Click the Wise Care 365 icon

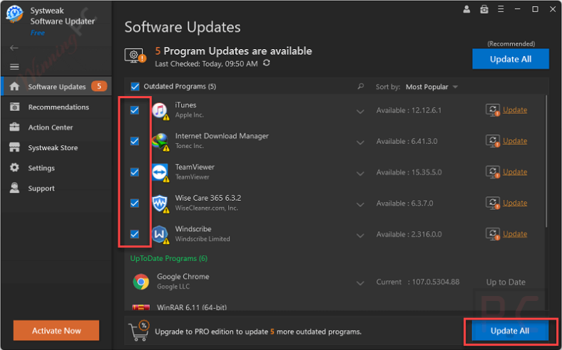[x=160, y=203]
